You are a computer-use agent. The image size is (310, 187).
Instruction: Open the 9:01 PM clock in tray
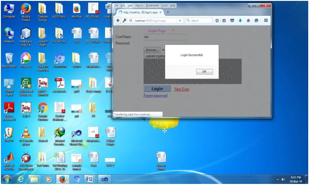pos(296,180)
